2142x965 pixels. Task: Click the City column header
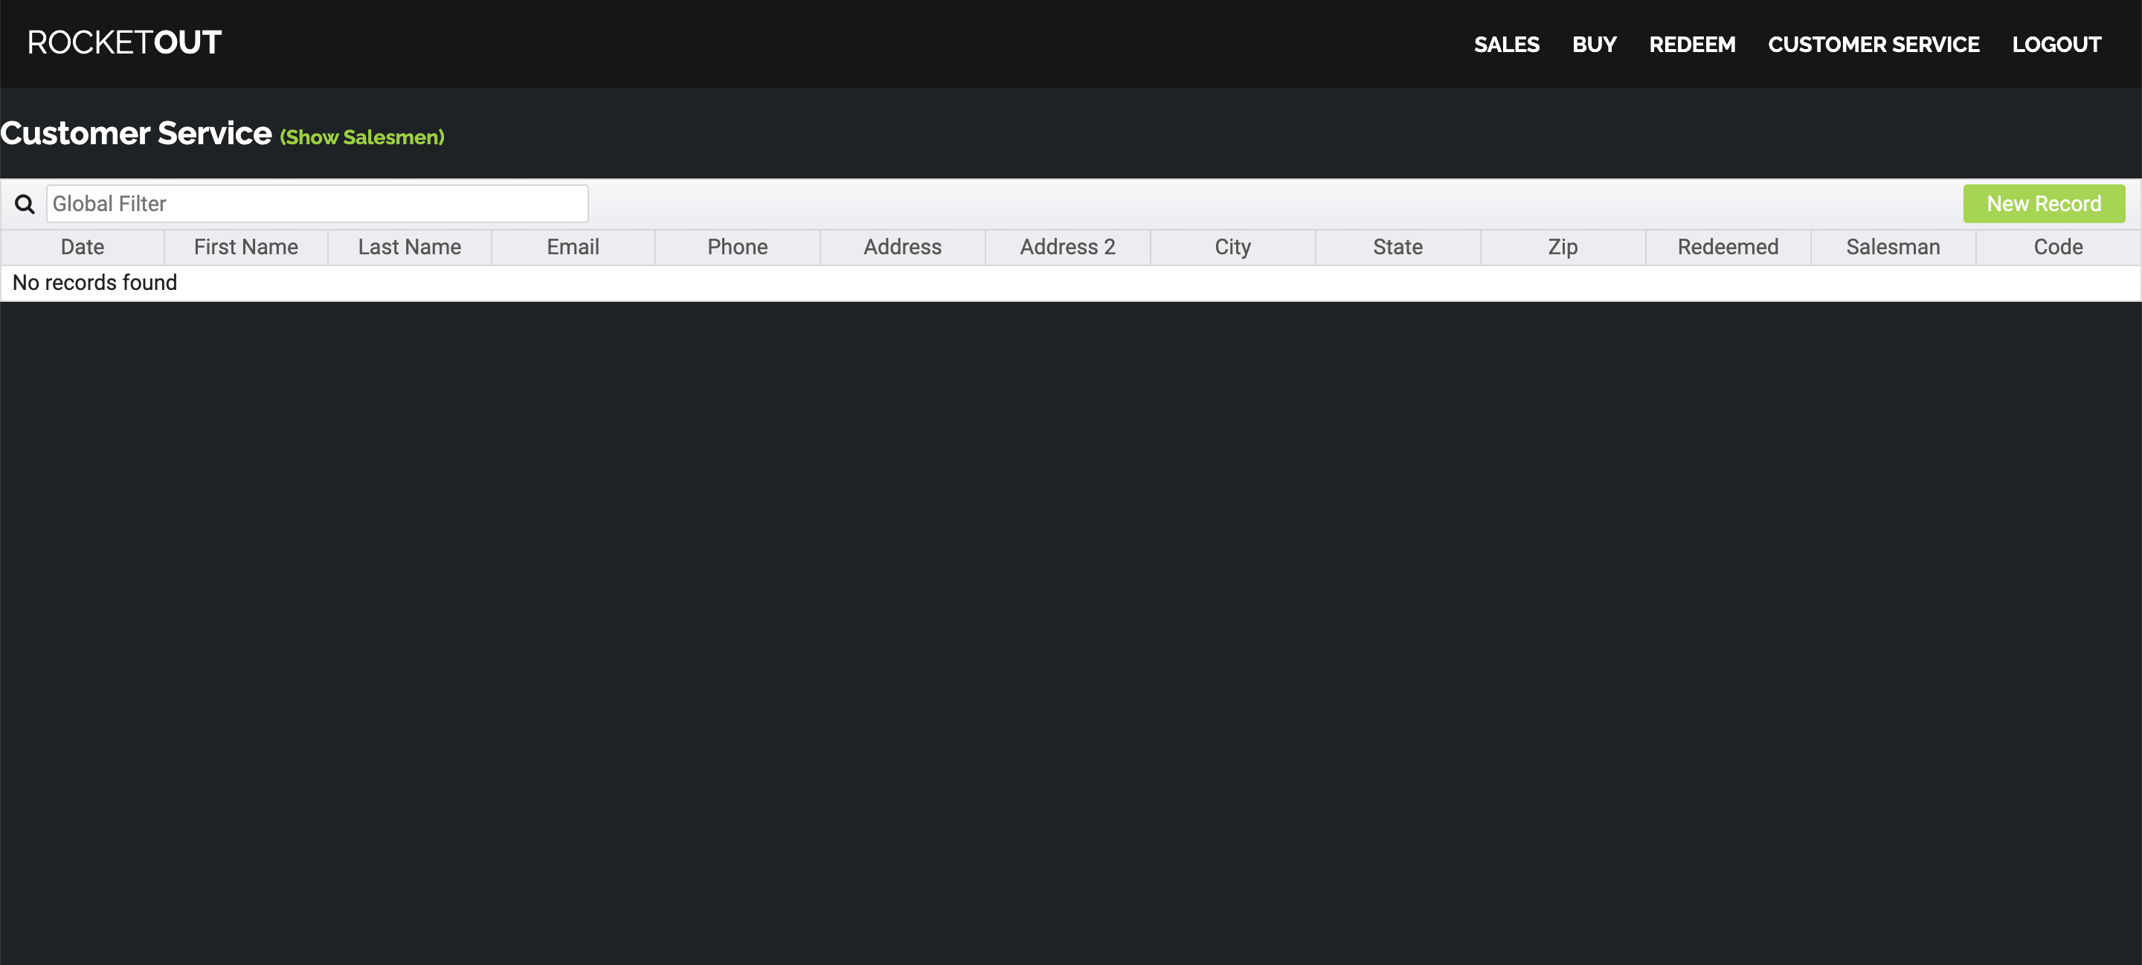1232,247
